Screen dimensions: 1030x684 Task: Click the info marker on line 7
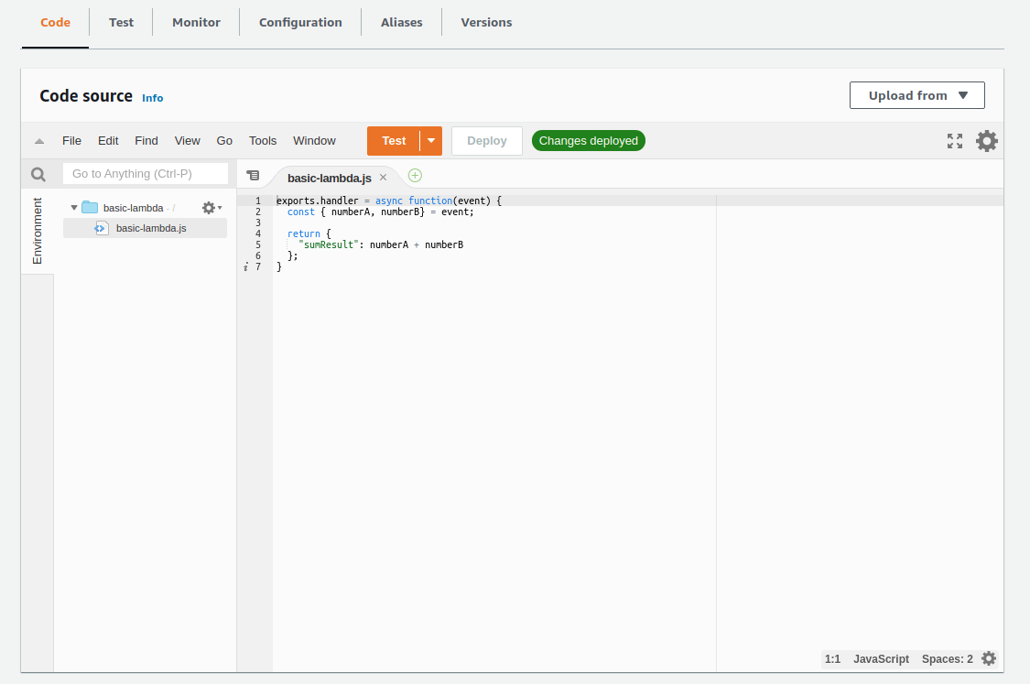click(245, 266)
